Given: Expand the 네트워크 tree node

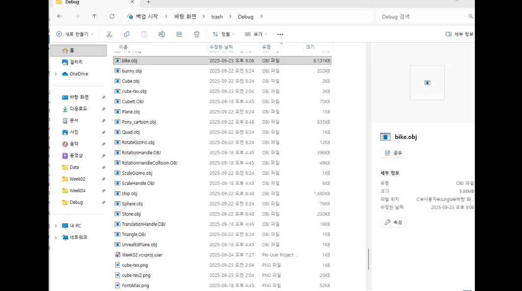Looking at the screenshot, I should click(x=55, y=237).
